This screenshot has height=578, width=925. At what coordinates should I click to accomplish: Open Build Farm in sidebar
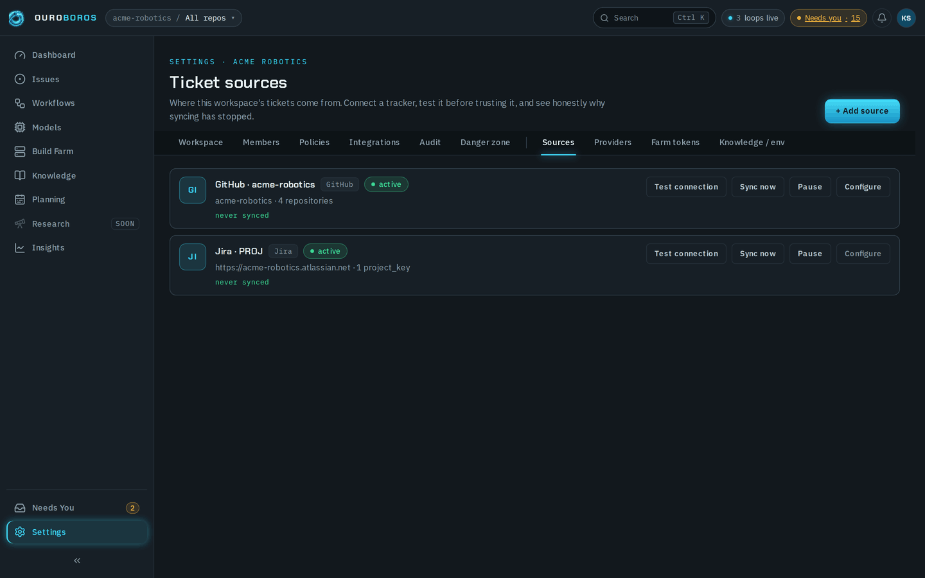pos(77,152)
